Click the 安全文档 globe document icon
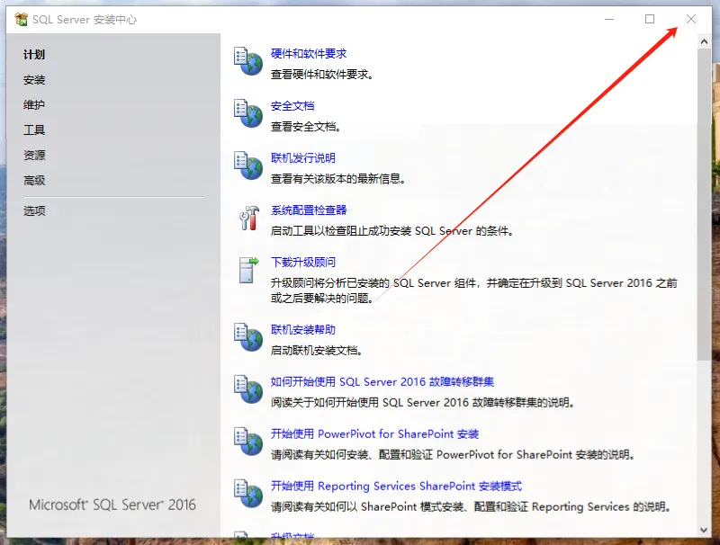This screenshot has width=720, height=545. tap(248, 113)
